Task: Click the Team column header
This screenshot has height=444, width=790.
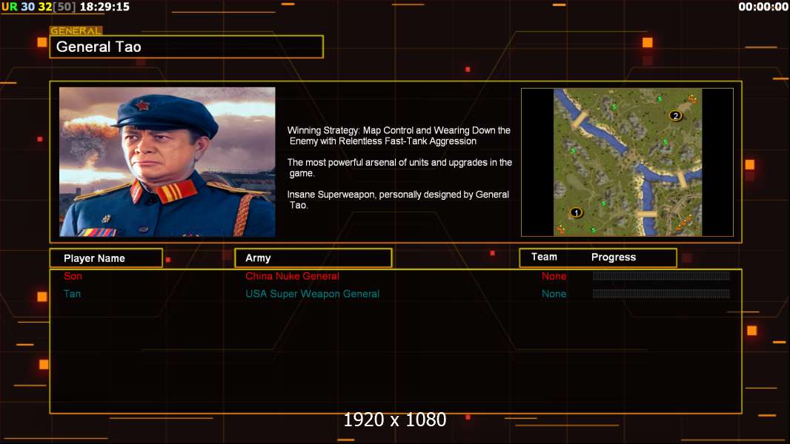Action: [544, 257]
